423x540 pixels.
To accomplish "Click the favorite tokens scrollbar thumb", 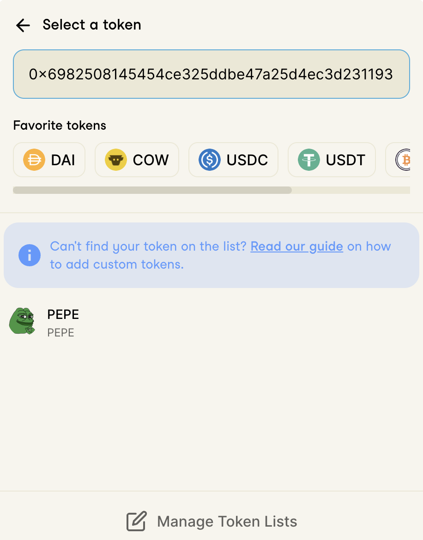I will (x=152, y=190).
